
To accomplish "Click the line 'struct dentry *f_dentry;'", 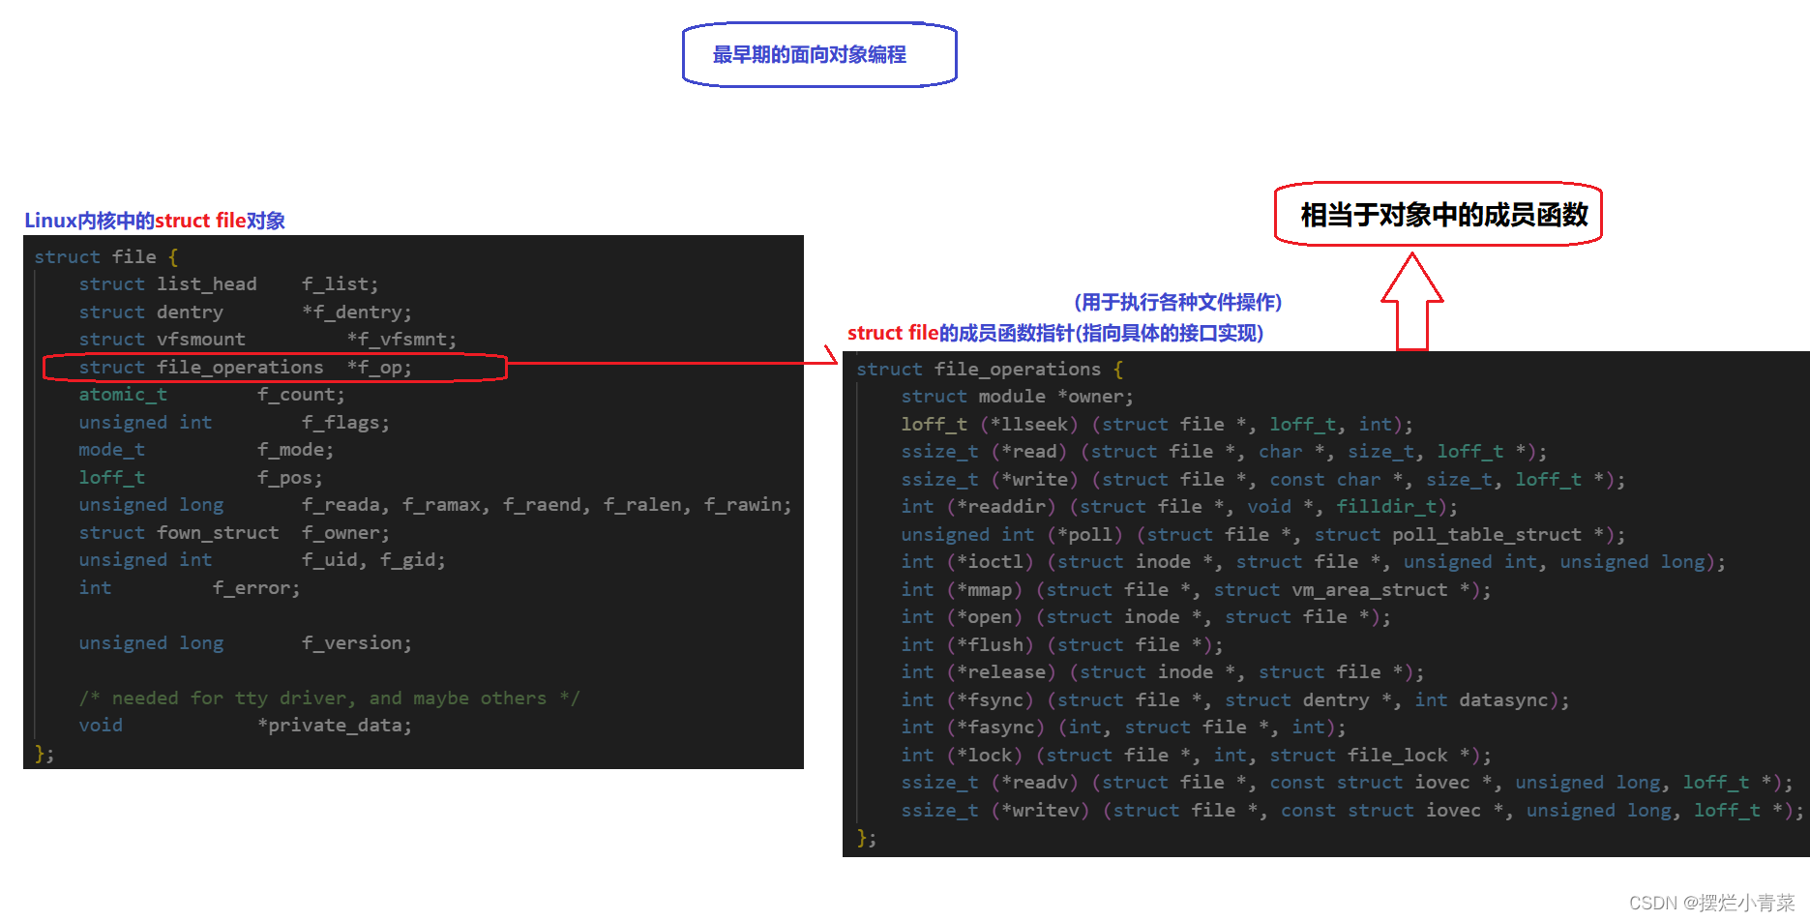I will (246, 312).
